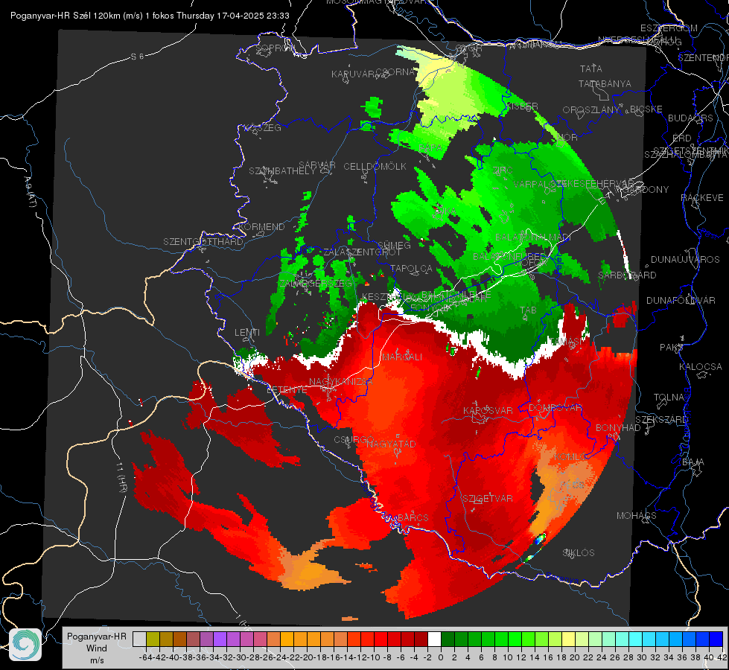Click the -64 value on the legend scale
This screenshot has height=670, width=729.
(x=145, y=657)
